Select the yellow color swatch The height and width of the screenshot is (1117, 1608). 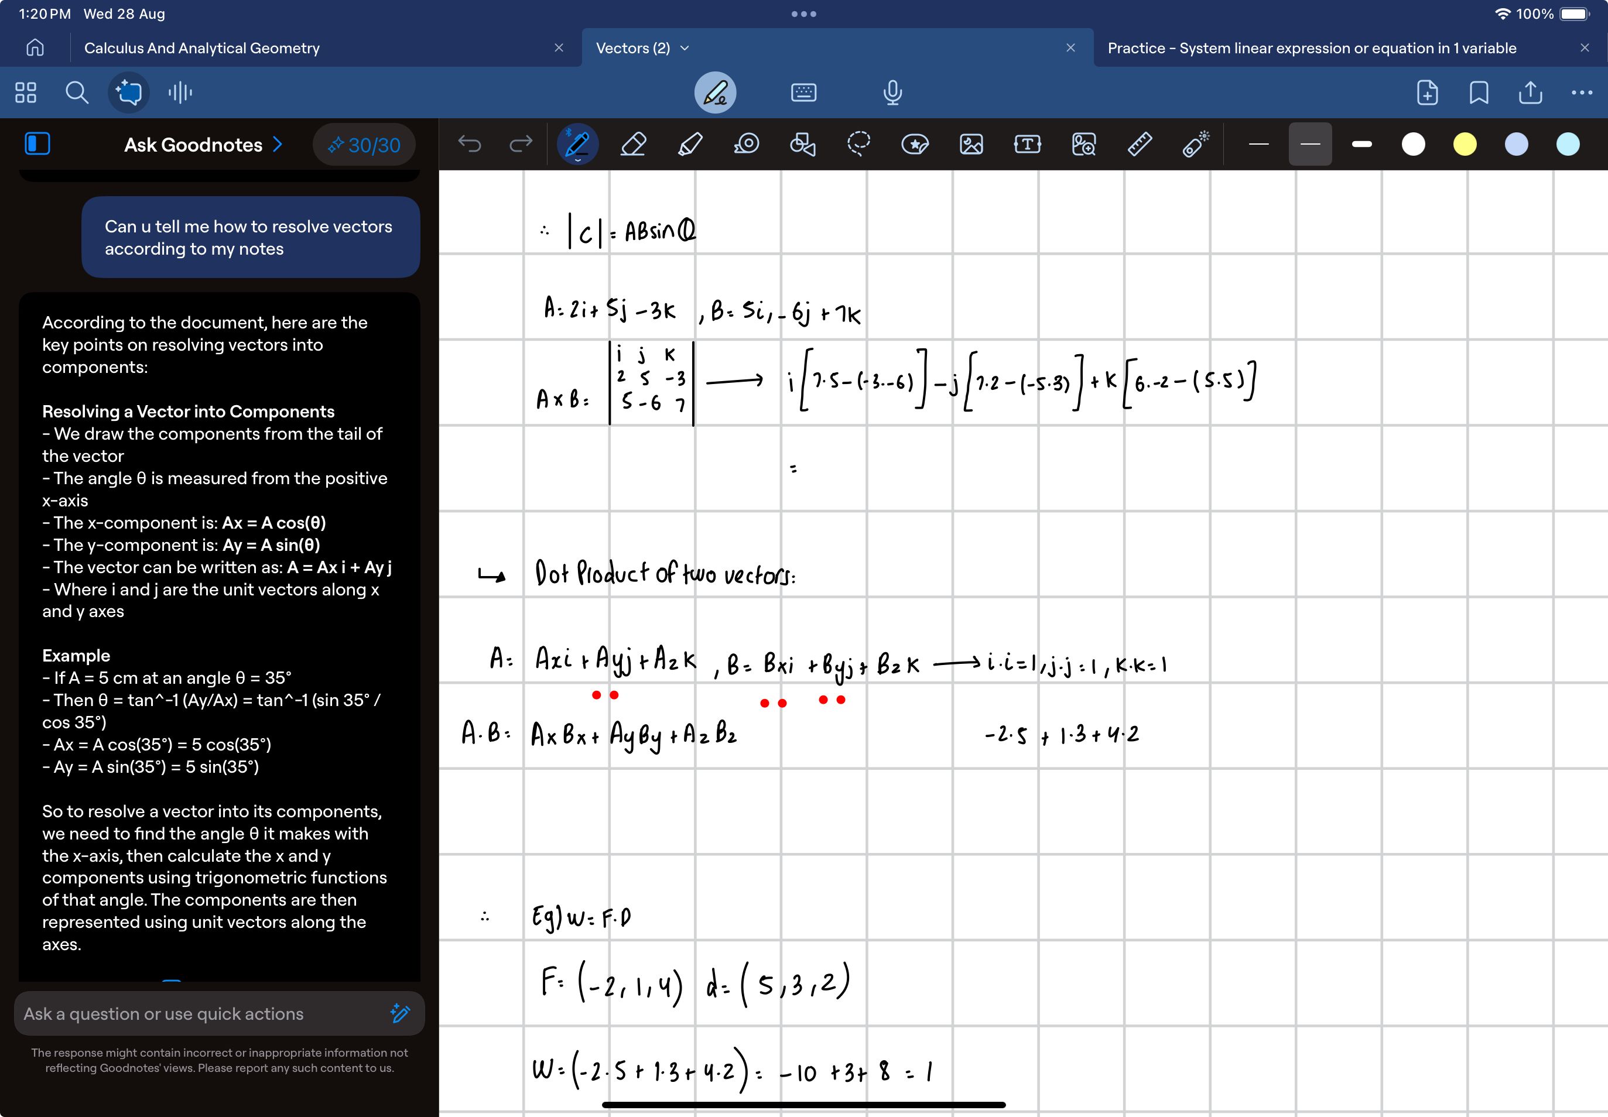pyautogui.click(x=1464, y=145)
